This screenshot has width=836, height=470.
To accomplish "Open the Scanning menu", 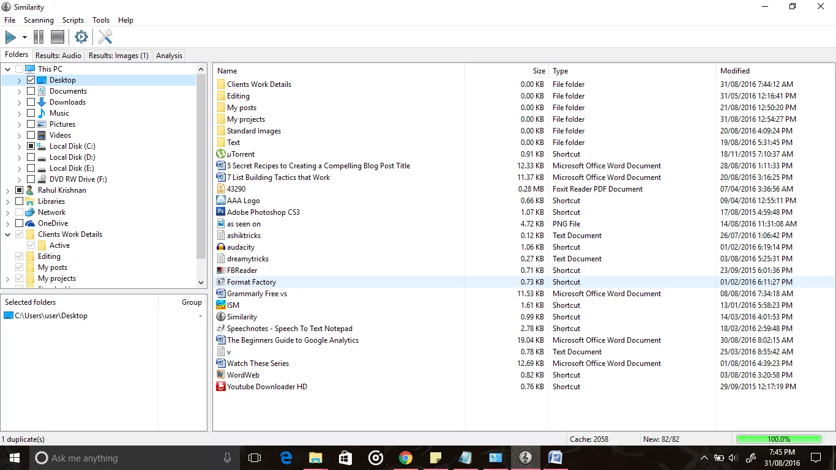I will coord(39,20).
